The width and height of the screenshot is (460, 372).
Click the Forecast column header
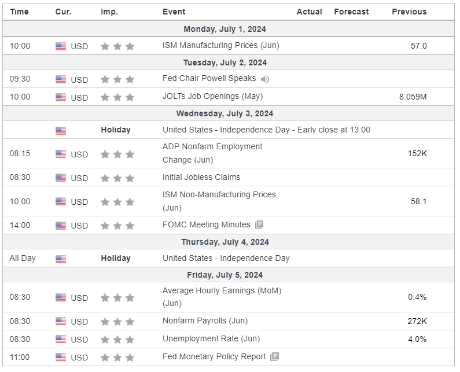351,12
